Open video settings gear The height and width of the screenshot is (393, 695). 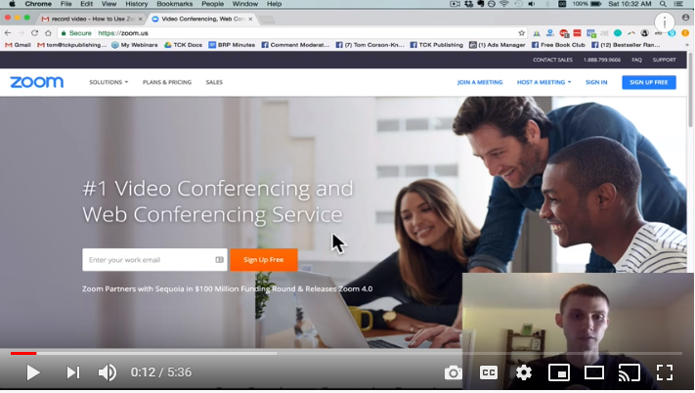coord(524,372)
